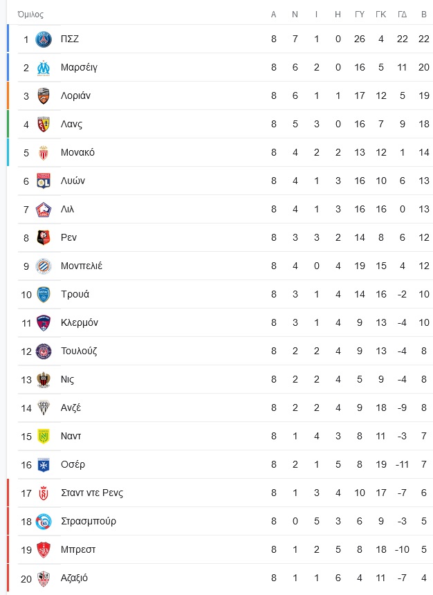Click the Τουλούζ team name
Image resolution: width=433 pixels, height=595 pixels.
coord(79,351)
